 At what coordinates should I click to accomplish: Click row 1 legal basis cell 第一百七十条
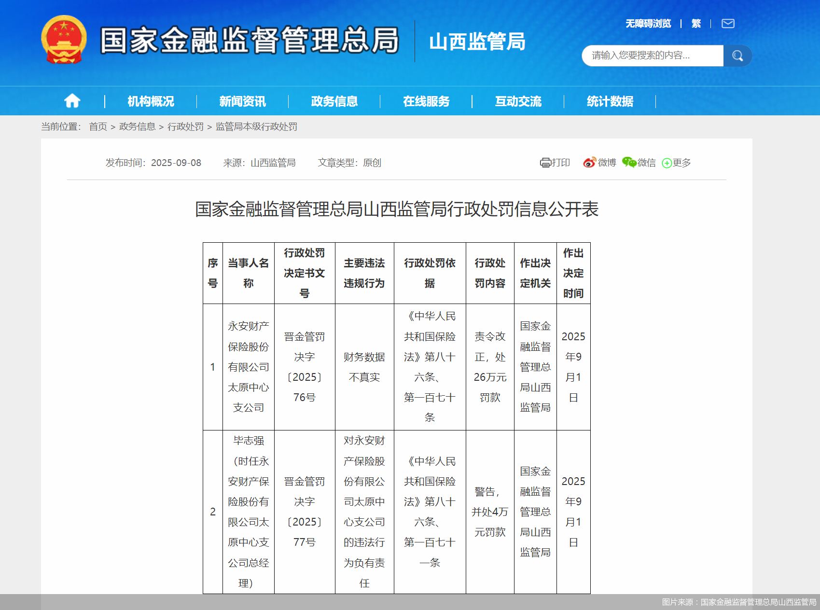(430, 367)
